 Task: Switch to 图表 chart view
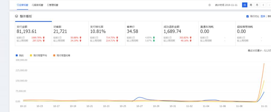tap(263, 16)
